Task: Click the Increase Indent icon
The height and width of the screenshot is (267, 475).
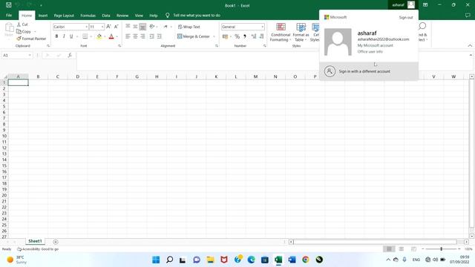Action: pyautogui.click(x=160, y=36)
